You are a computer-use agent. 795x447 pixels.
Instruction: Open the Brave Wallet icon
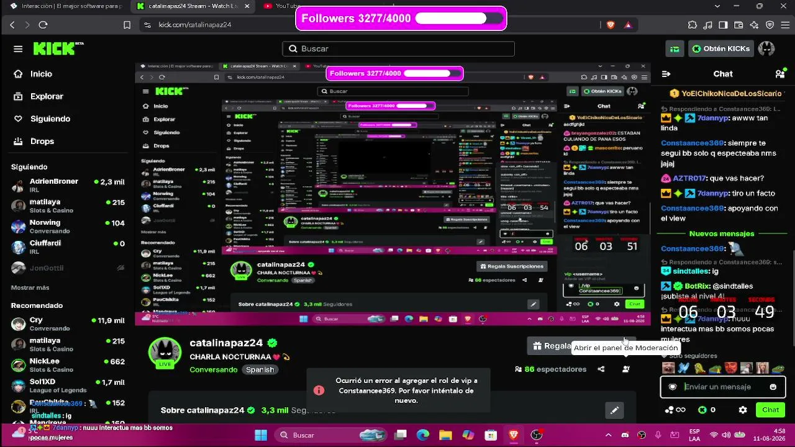click(x=738, y=25)
